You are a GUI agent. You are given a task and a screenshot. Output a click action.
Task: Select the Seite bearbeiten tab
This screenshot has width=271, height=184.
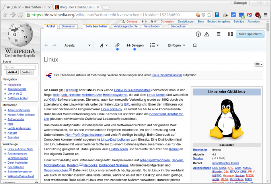[x=96, y=26]
